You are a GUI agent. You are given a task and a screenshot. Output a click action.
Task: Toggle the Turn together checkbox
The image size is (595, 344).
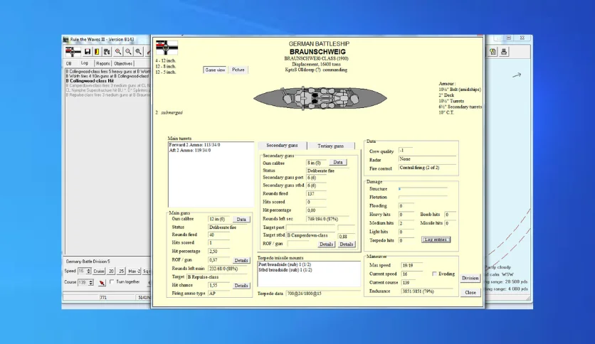click(112, 281)
